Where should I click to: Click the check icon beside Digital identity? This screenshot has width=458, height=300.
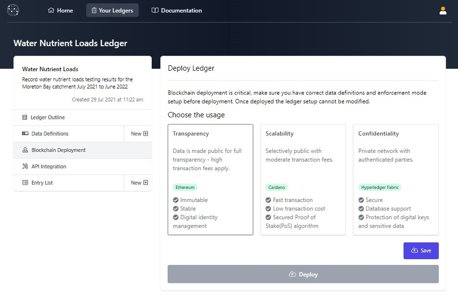point(176,217)
